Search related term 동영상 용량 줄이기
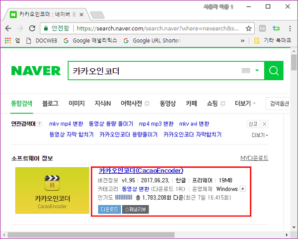The height and width of the screenshot is (239, 298). [x=111, y=124]
